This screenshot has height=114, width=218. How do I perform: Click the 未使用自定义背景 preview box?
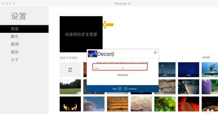[81, 34]
